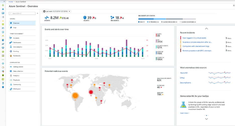Click the flask icon under Democratize ML
235x126 pixels.
click(183, 105)
